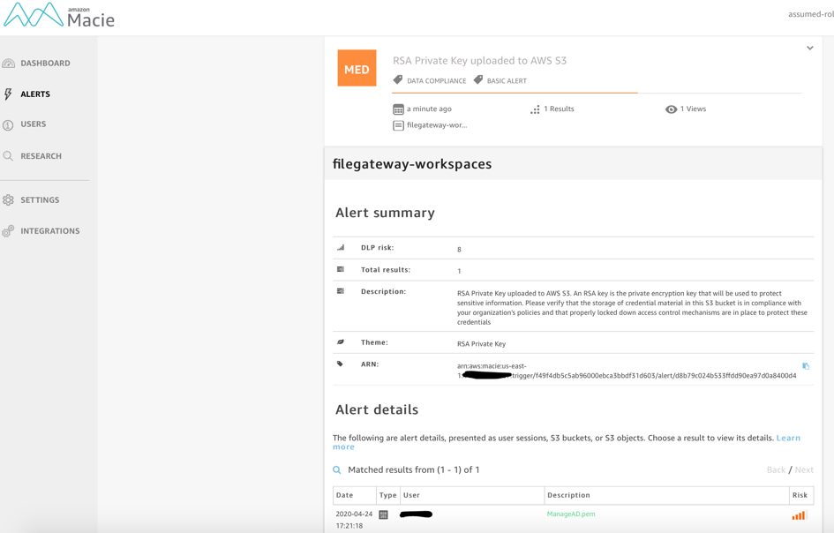Click the RSA Private Key theme value
The height and width of the screenshot is (533, 834).
(x=481, y=344)
